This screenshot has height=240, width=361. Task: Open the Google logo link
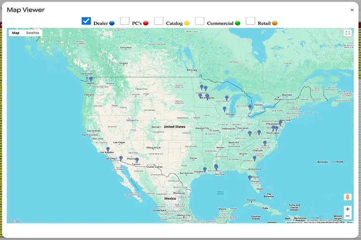point(14,221)
